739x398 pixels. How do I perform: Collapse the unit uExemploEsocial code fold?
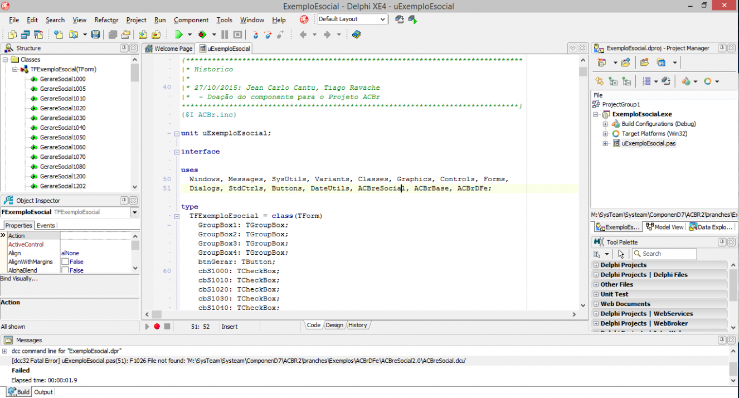point(176,133)
